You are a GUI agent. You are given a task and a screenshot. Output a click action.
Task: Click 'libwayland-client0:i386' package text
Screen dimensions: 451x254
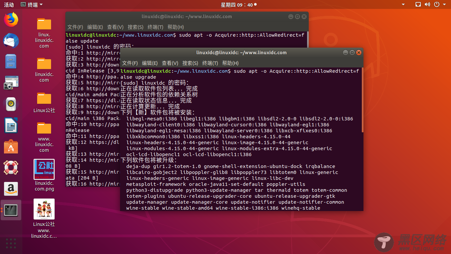coord(161,125)
